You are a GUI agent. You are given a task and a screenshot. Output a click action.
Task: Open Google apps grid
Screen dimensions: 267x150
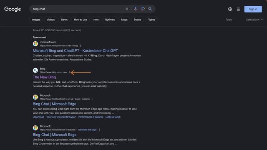click(x=238, y=9)
